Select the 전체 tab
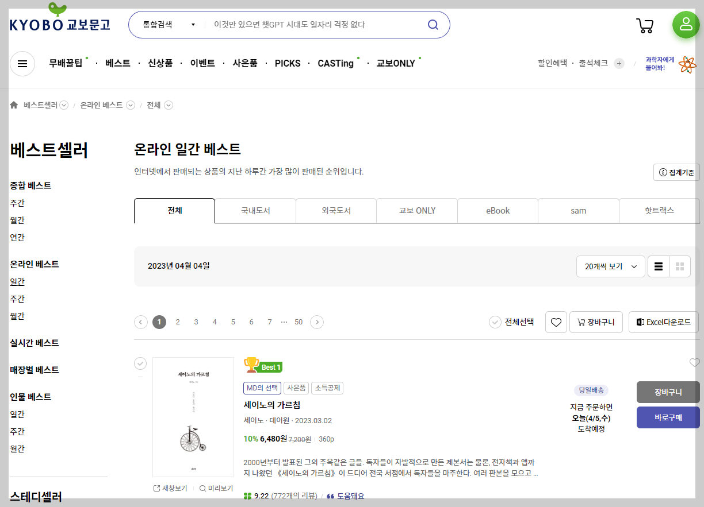 (174, 211)
